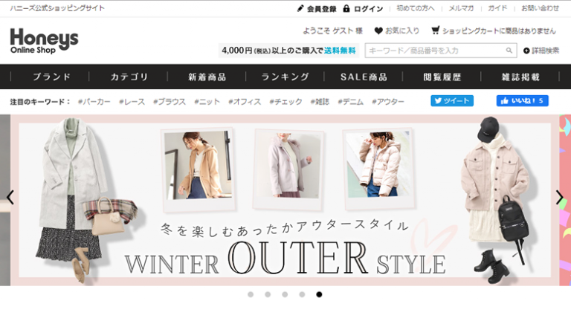
Task: Click the pencil icon for 会員登録
Action: [x=300, y=8]
